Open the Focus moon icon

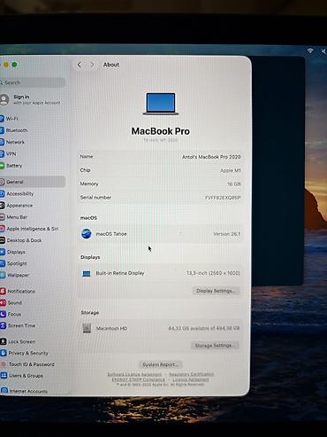pyautogui.click(x=3, y=314)
